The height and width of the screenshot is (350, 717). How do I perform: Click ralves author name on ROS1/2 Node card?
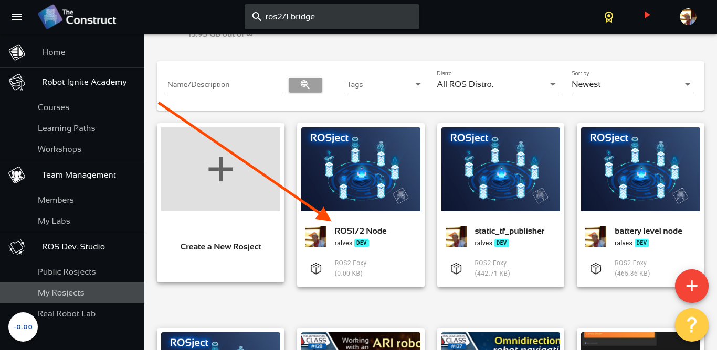pos(343,243)
